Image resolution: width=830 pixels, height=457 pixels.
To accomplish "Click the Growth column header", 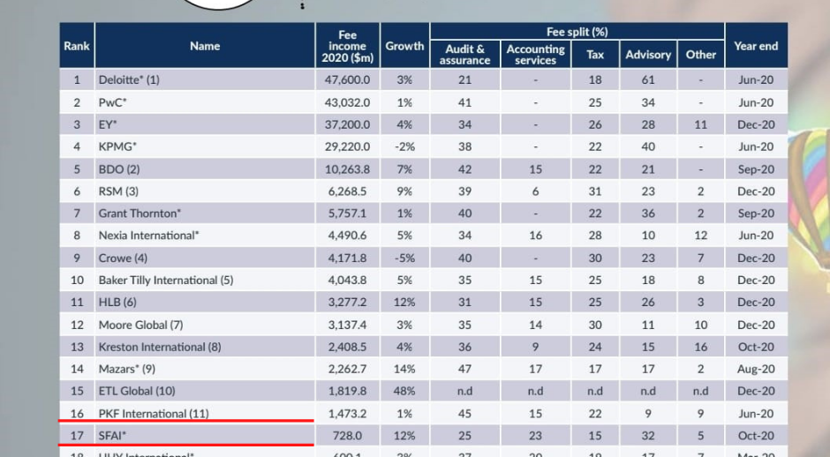I will (x=404, y=46).
